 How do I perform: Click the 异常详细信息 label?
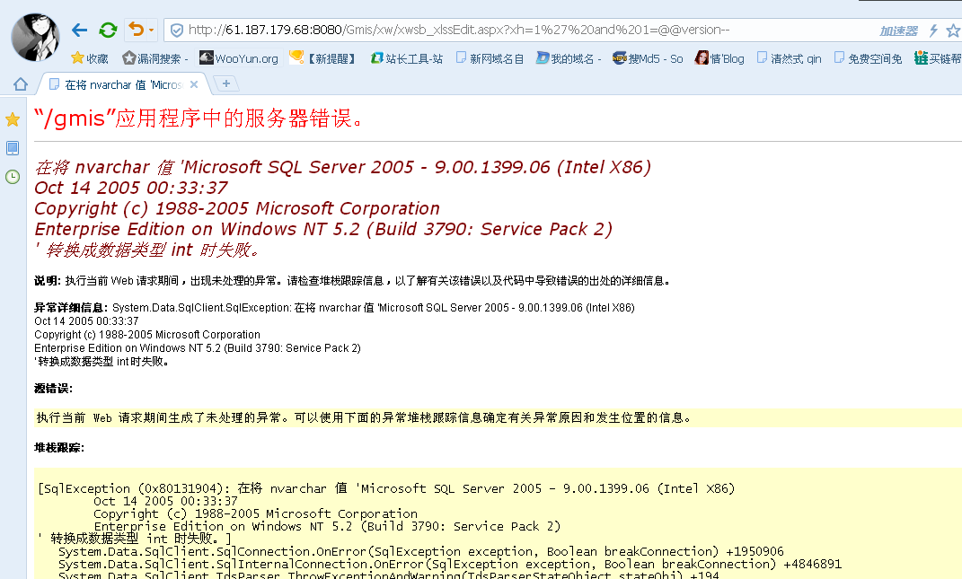71,308
